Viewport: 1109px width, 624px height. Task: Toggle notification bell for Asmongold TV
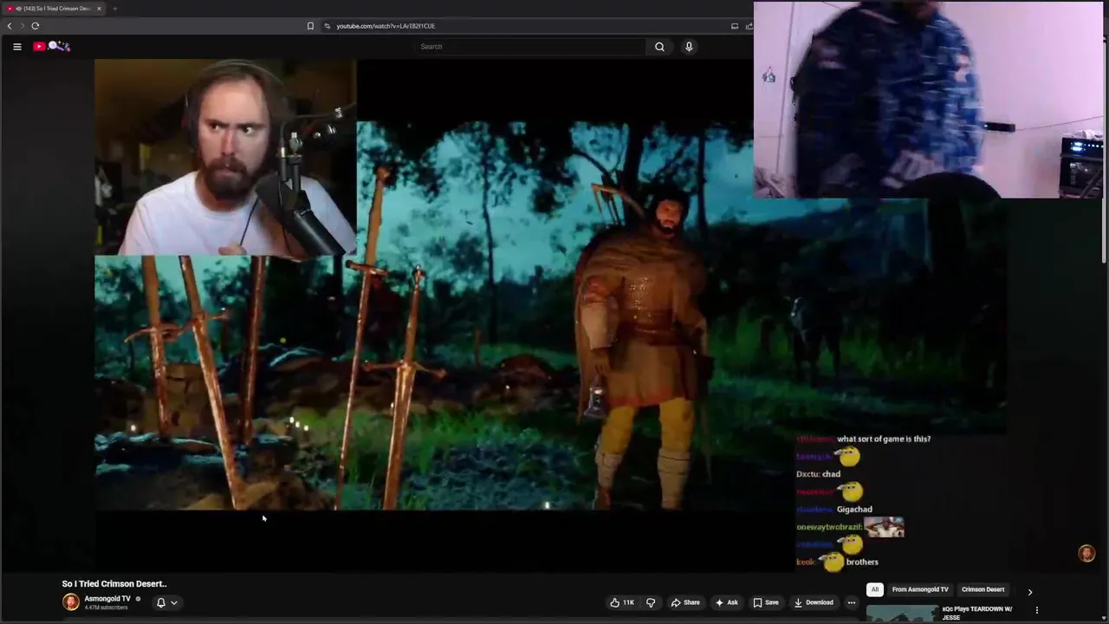pos(160,602)
